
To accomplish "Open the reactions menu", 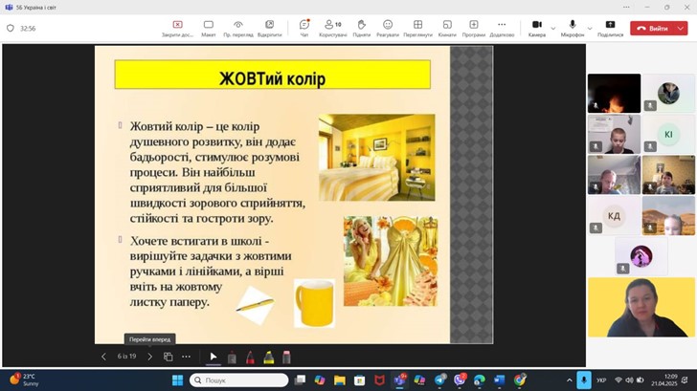I will coord(388,27).
